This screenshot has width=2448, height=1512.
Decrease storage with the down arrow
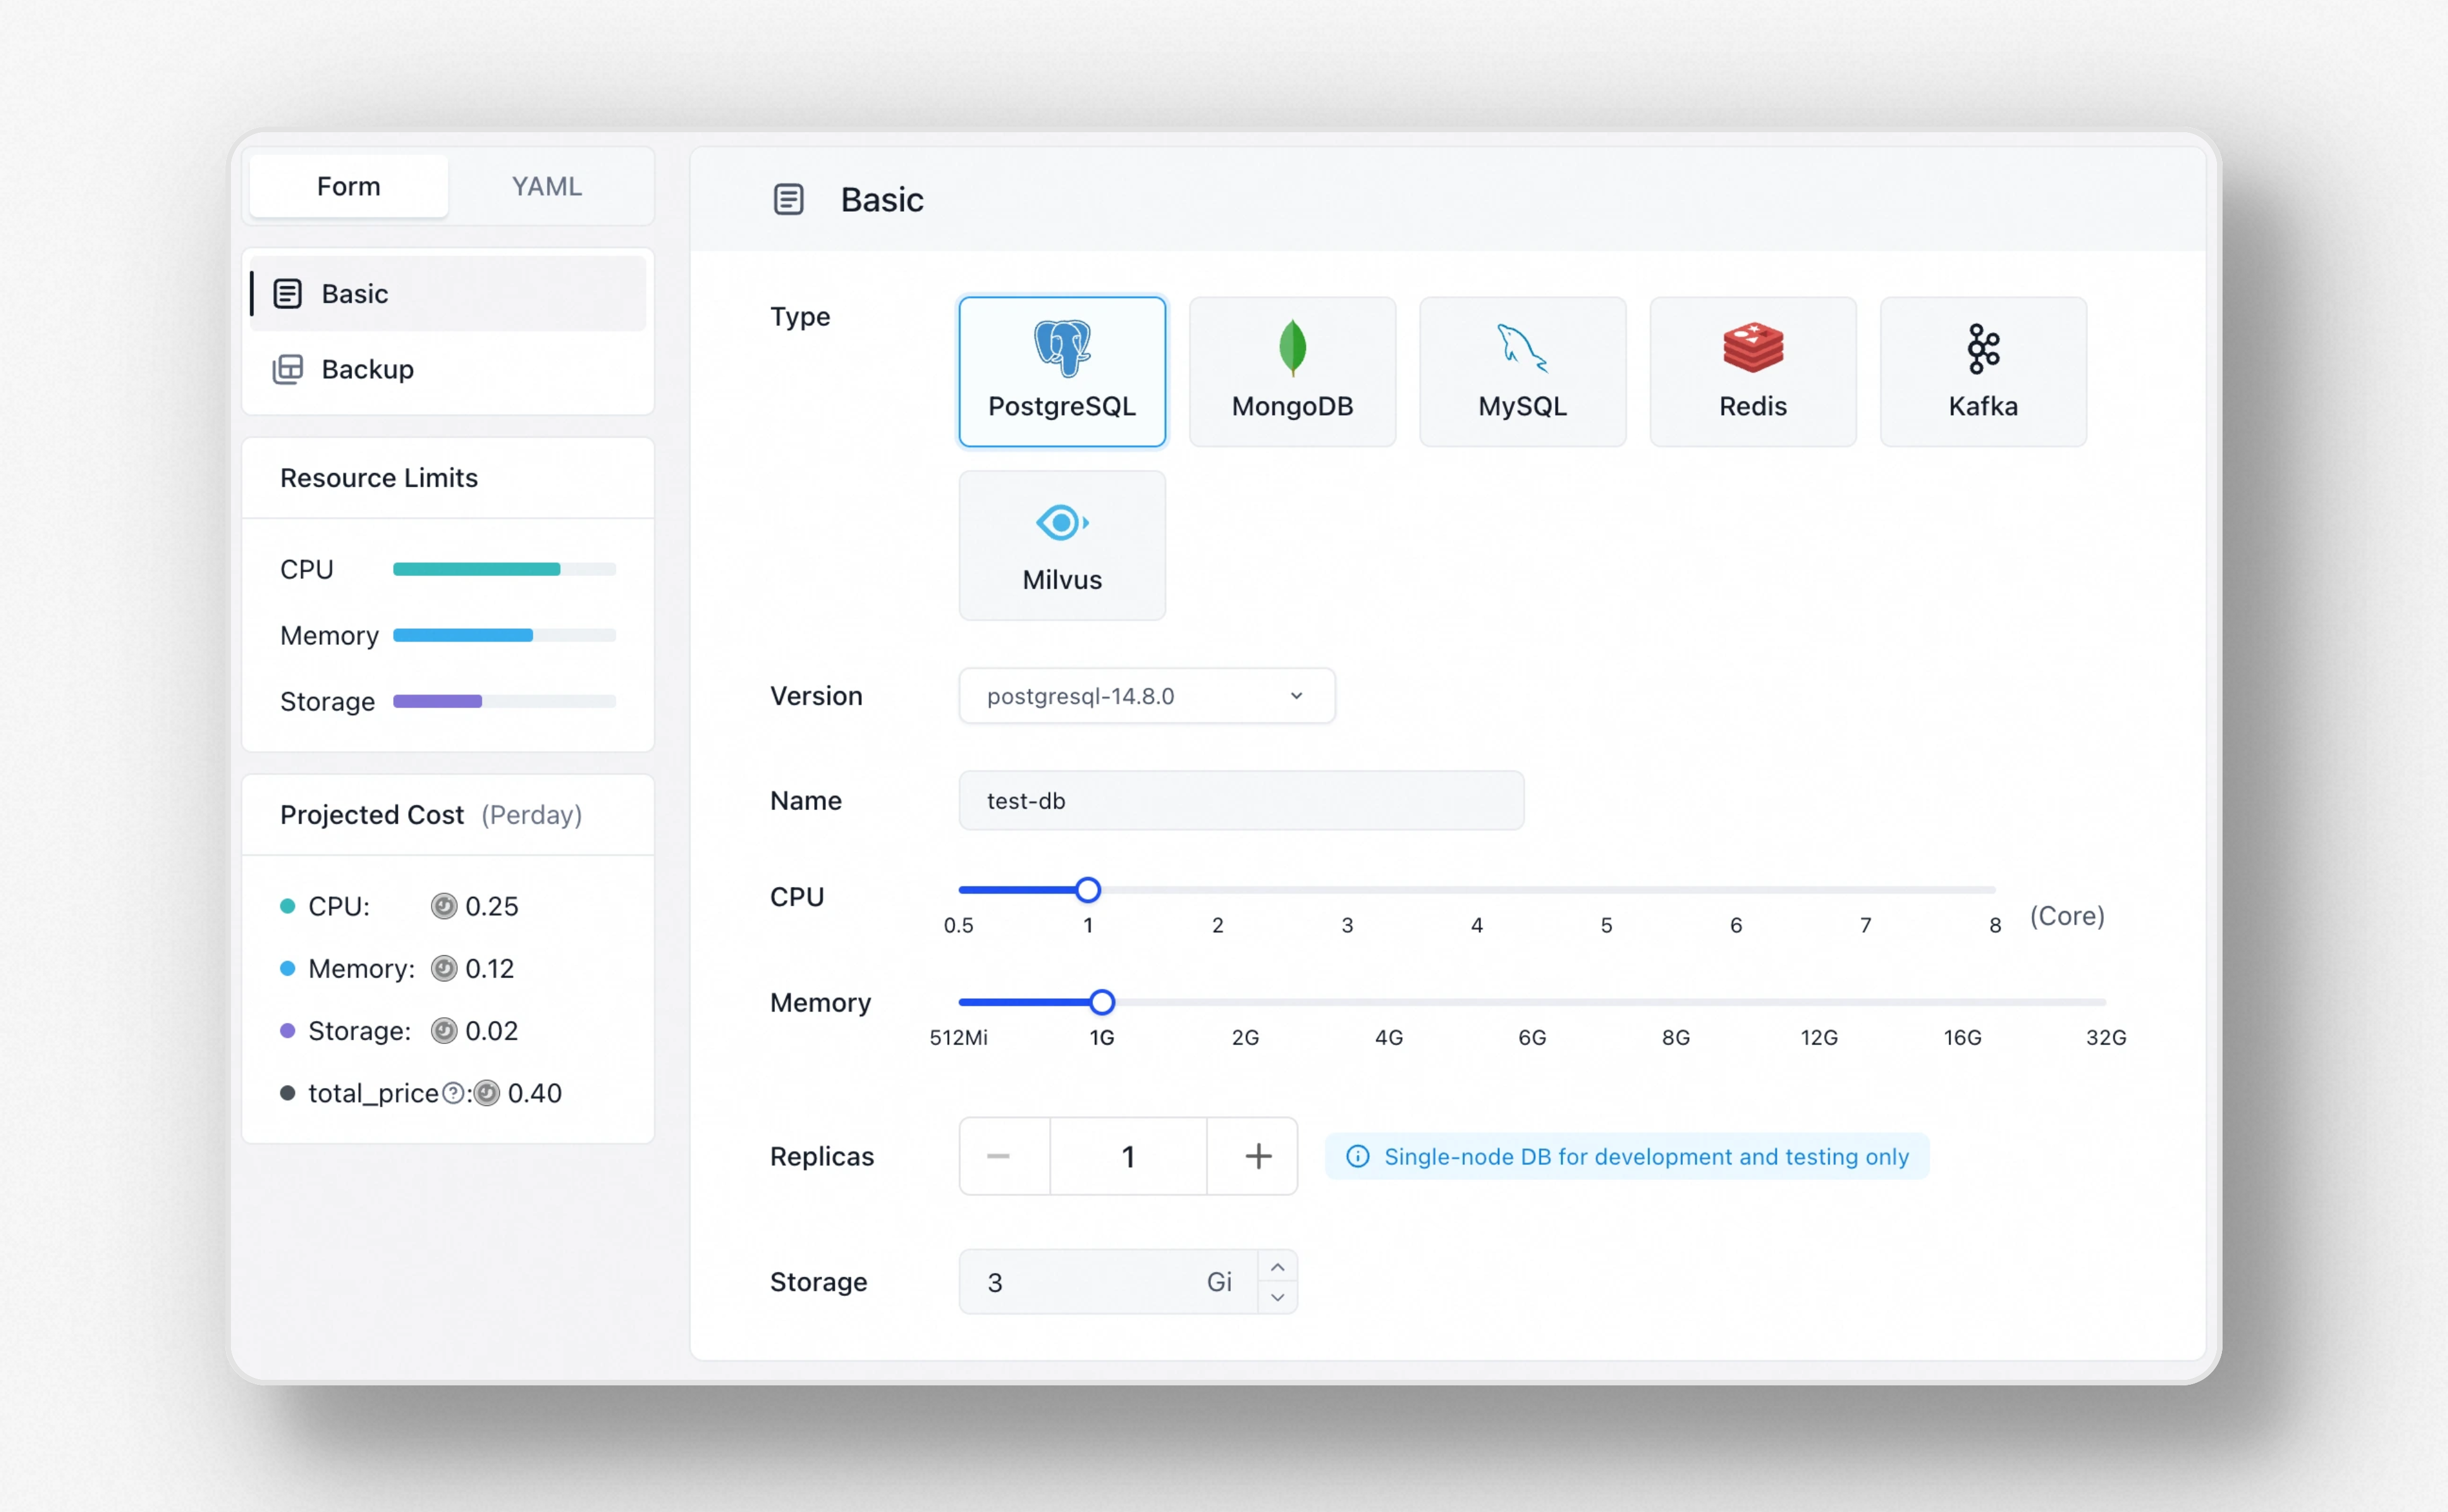(1277, 1297)
